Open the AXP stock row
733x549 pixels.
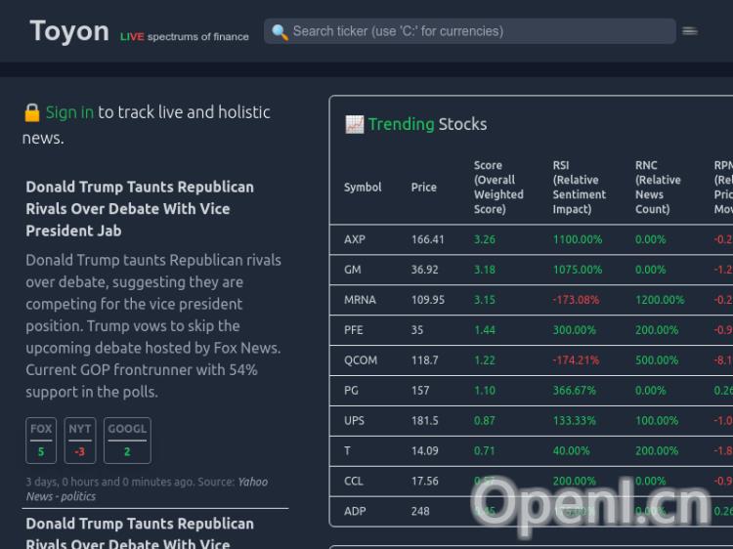[354, 239]
